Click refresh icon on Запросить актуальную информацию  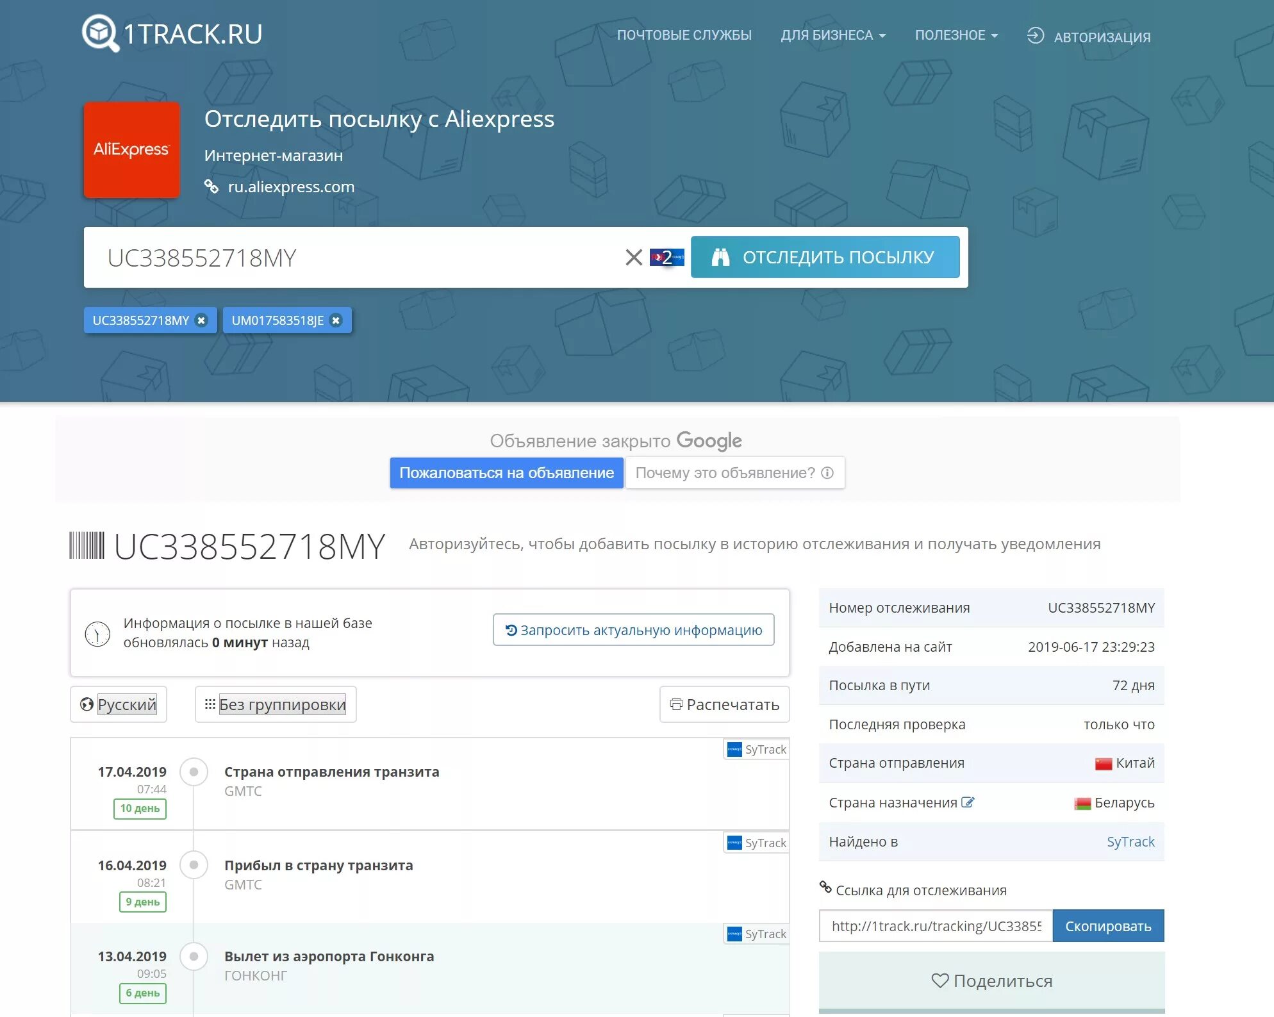[511, 630]
